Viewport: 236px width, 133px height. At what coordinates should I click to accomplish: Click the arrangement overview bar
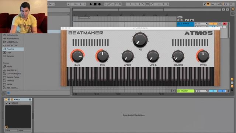[147, 10]
